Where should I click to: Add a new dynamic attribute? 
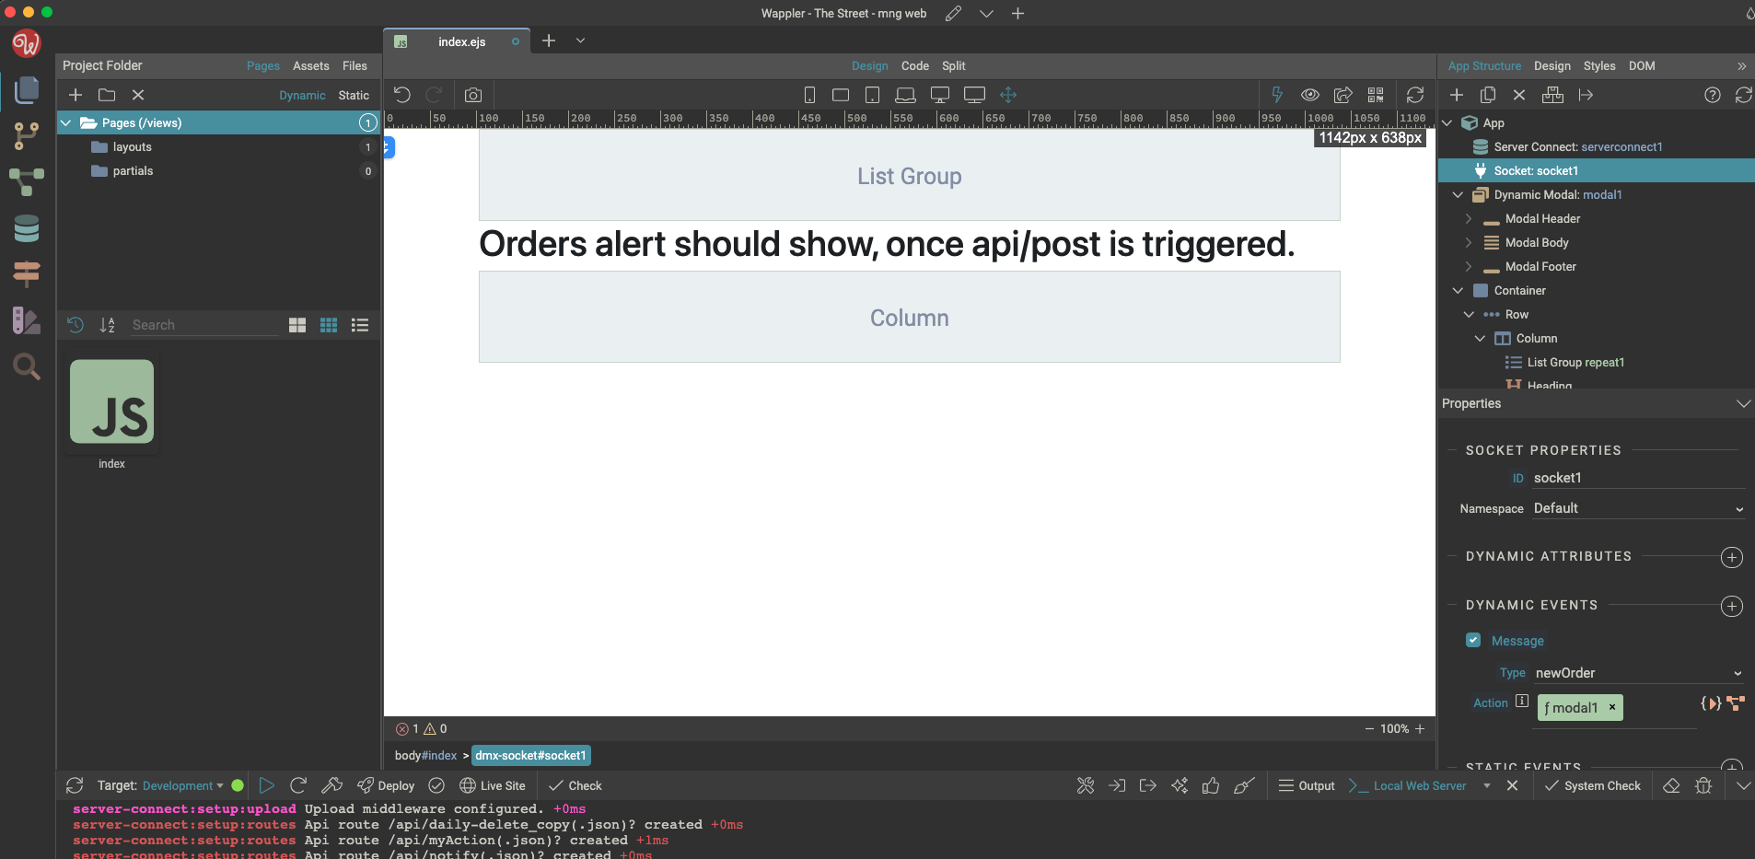click(x=1731, y=558)
